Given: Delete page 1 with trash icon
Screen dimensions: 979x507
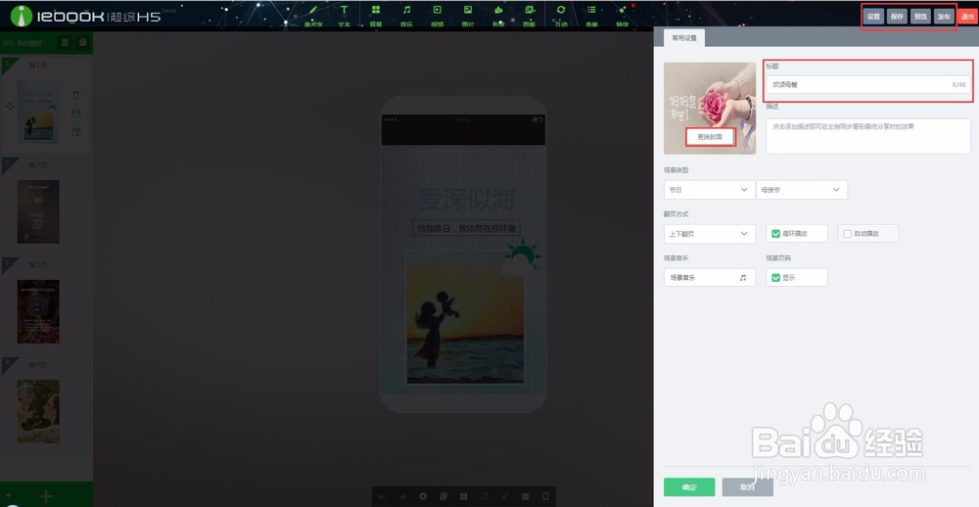Looking at the screenshot, I should pos(76,96).
